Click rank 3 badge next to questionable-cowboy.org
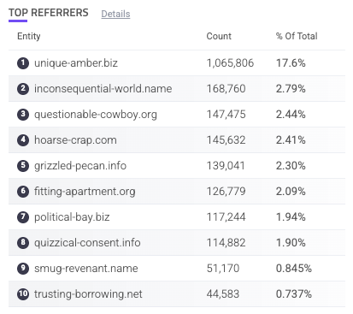This screenshot has height=314, width=353. click(23, 115)
